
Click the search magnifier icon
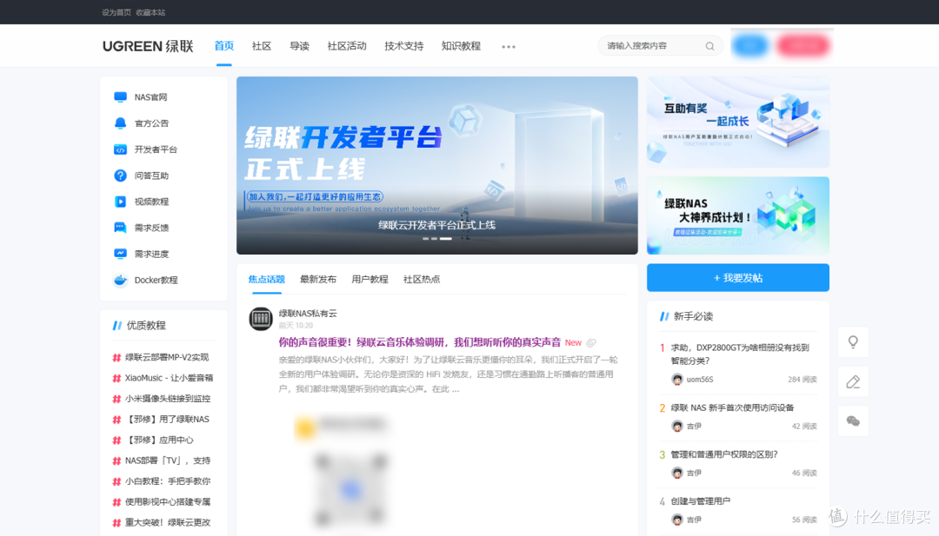(x=709, y=46)
